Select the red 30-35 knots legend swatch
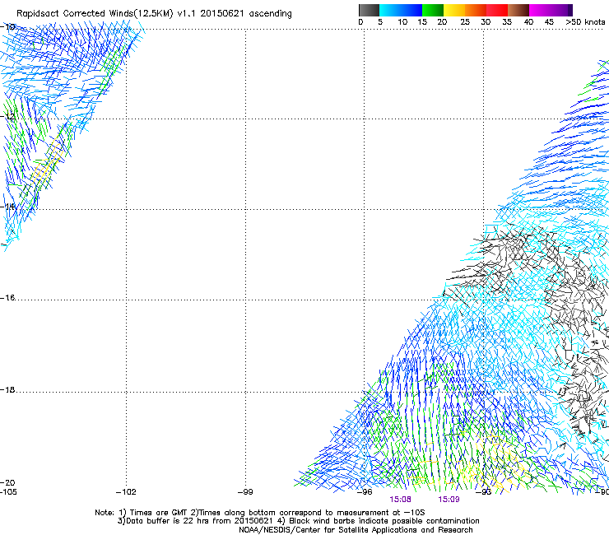The image size is (609, 535). point(497,10)
